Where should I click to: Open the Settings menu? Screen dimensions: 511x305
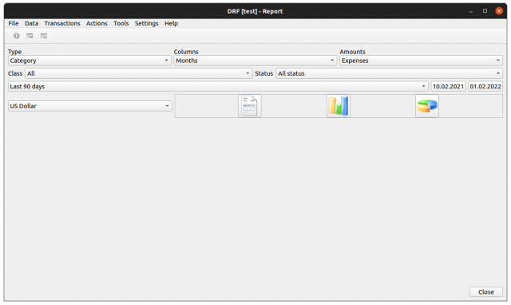147,23
